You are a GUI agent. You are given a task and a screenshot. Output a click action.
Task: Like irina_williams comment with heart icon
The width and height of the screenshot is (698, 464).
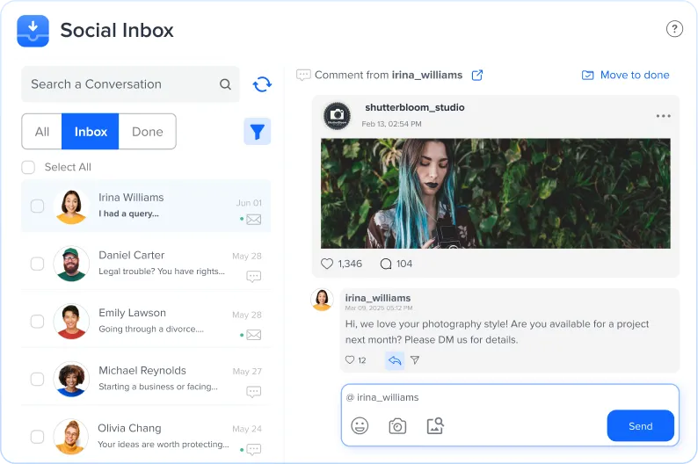point(350,360)
